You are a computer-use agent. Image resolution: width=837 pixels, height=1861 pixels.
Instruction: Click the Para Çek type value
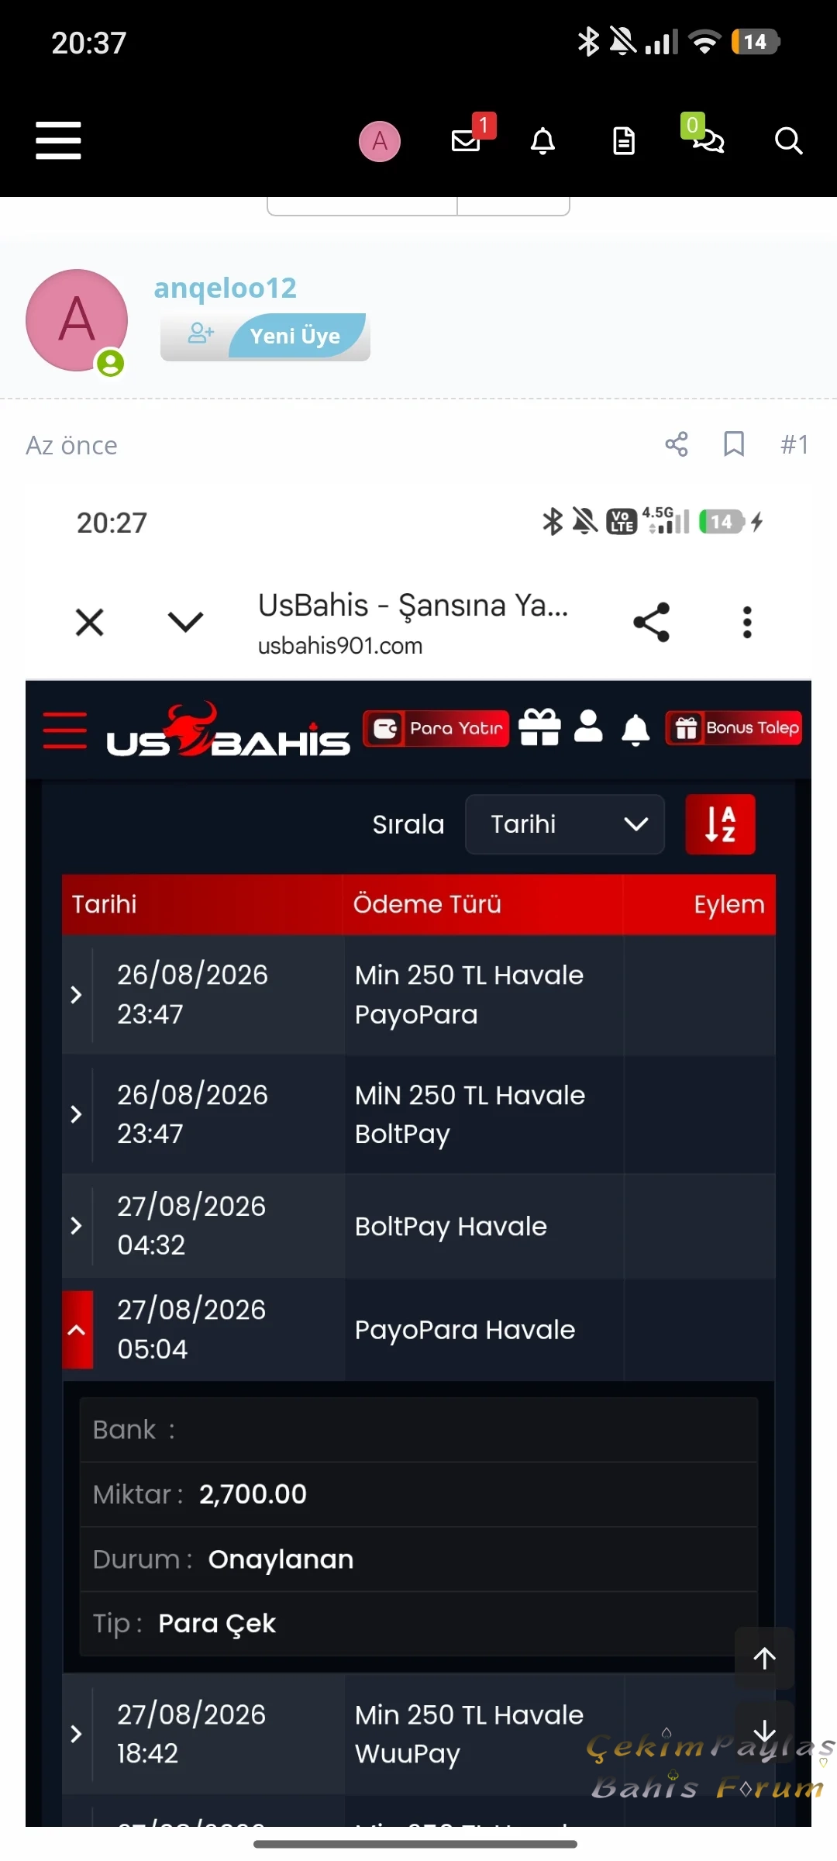(217, 1624)
